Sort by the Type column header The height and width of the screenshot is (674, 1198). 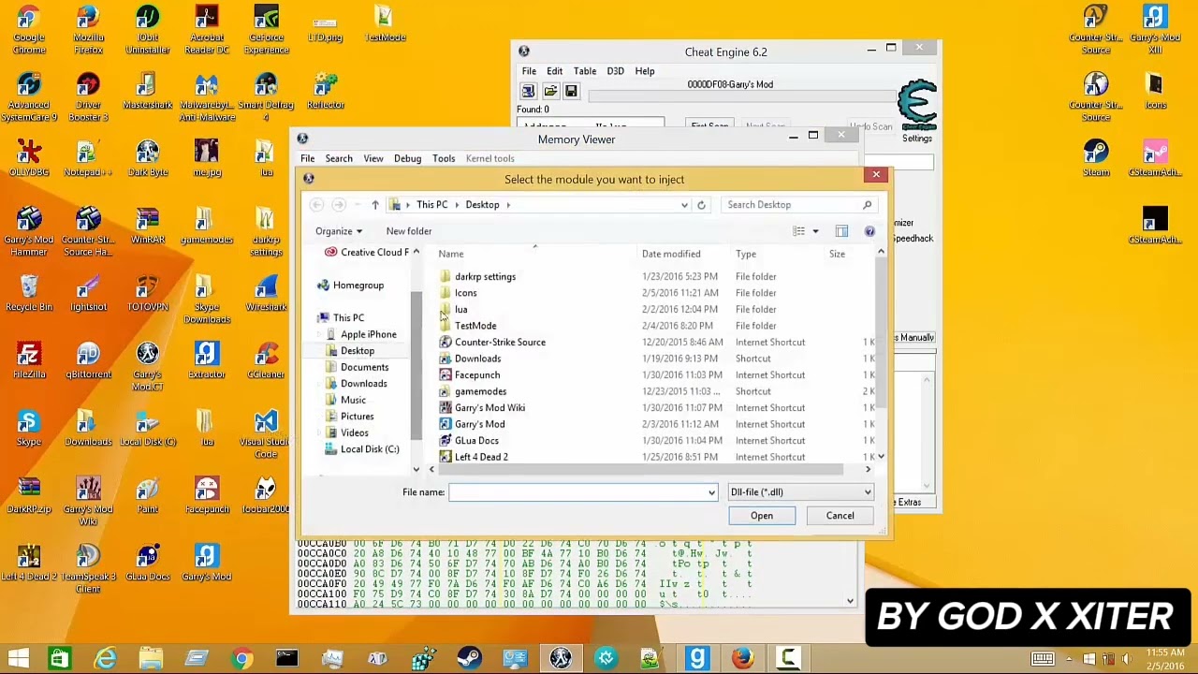point(746,254)
